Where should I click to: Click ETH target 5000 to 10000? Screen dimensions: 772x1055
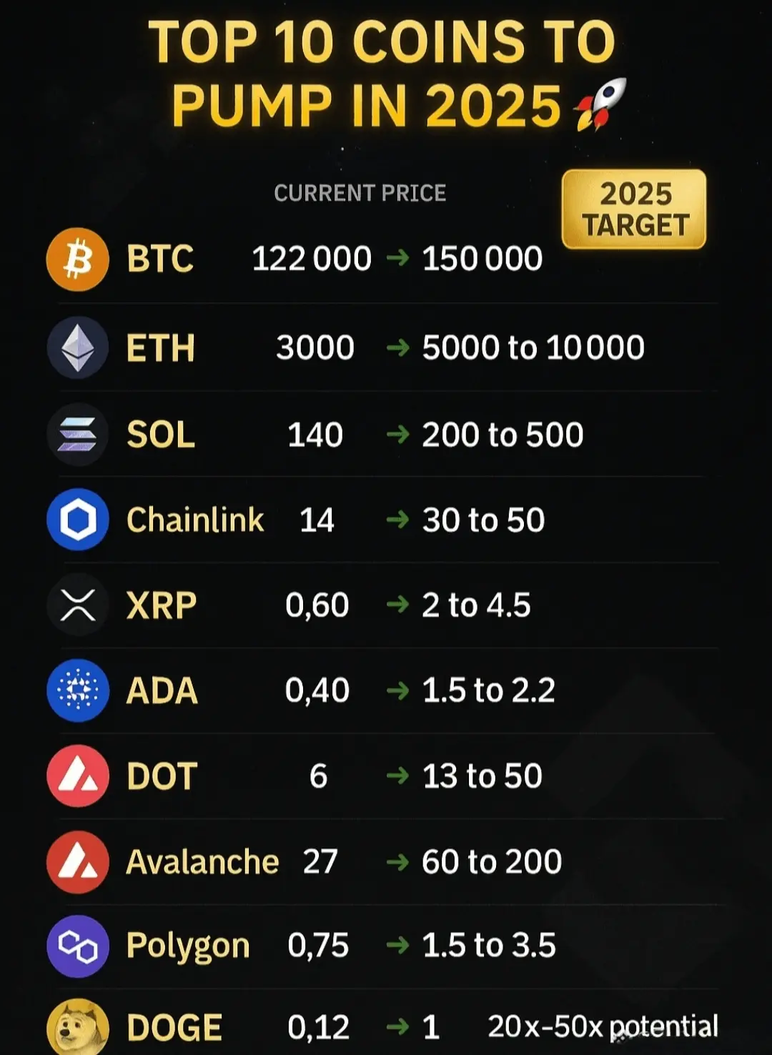point(533,348)
